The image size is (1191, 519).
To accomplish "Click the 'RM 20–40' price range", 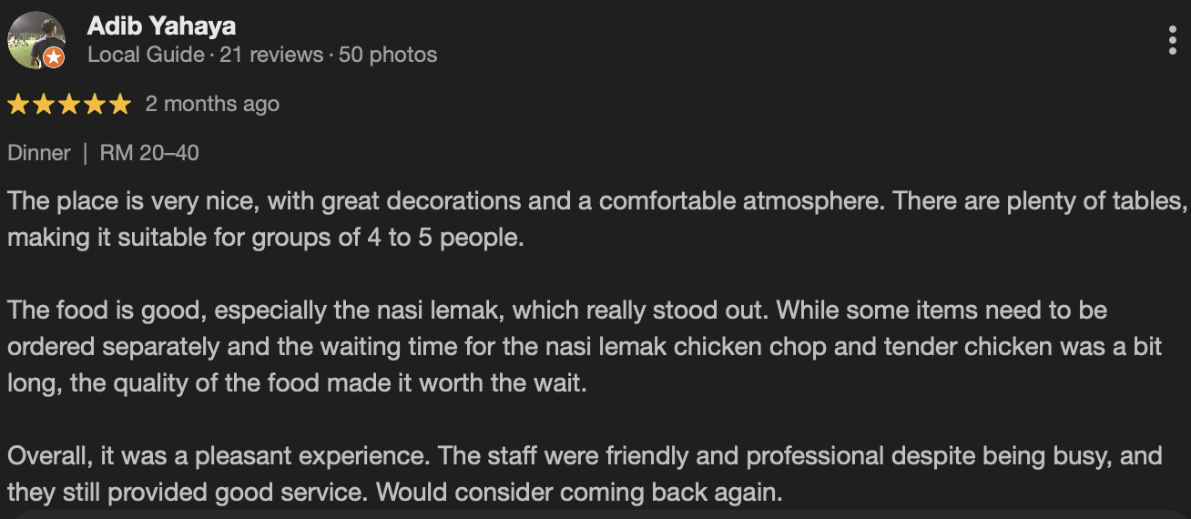I will [x=149, y=153].
